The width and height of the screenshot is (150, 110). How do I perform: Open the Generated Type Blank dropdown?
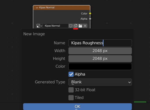pyautogui.click(x=100, y=82)
